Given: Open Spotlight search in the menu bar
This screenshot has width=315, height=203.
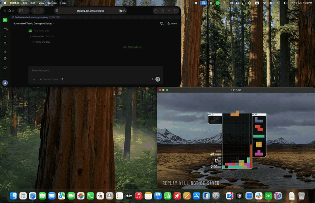Looking at the screenshot, I should coord(278,3).
